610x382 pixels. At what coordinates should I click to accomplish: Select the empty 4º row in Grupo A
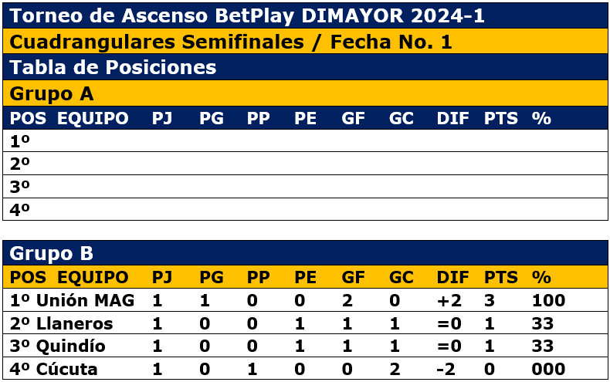pos(305,209)
